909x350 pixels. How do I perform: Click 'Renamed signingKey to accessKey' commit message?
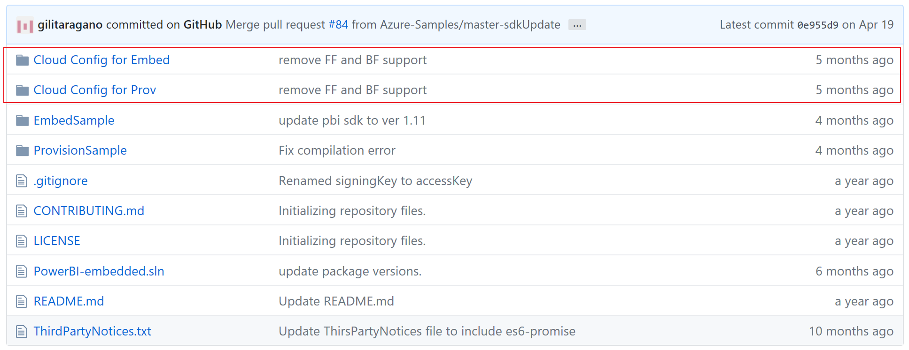[375, 180]
